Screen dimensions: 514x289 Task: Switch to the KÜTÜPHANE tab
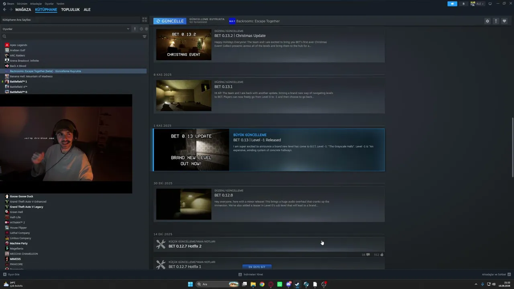(46, 10)
